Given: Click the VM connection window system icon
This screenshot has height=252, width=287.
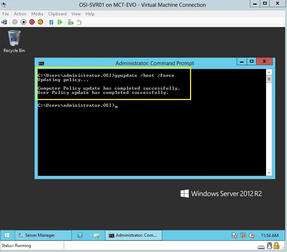Looking at the screenshot, I should coord(4,5).
